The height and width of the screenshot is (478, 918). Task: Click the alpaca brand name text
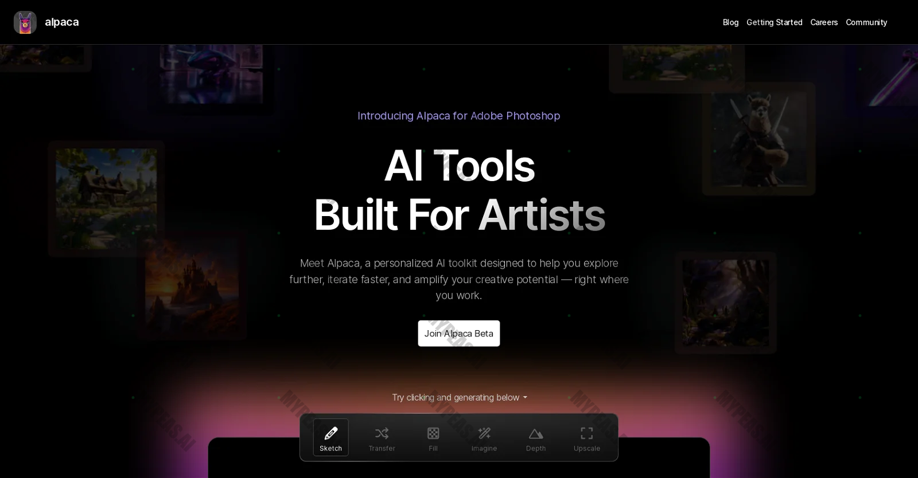(x=62, y=22)
